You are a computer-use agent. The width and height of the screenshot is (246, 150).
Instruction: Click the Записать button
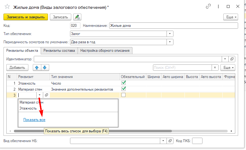pos(61,17)
